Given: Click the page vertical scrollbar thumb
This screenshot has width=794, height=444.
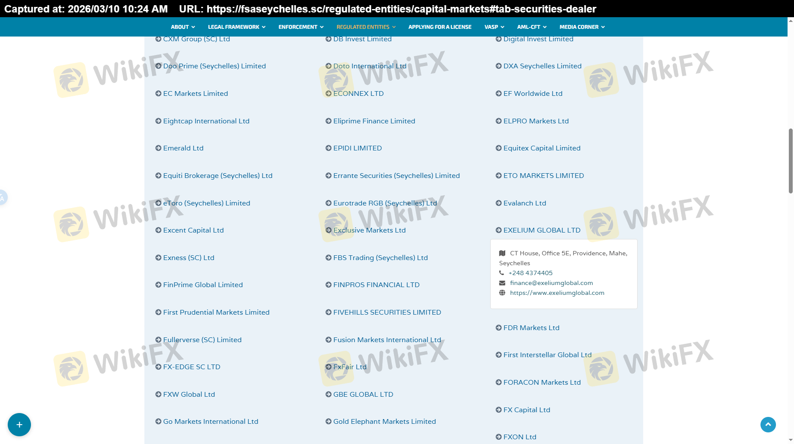Looking at the screenshot, I should click(791, 161).
